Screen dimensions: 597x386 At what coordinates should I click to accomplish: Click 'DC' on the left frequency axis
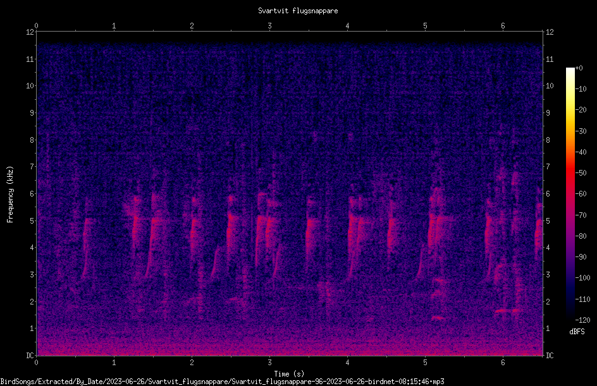pos(30,356)
